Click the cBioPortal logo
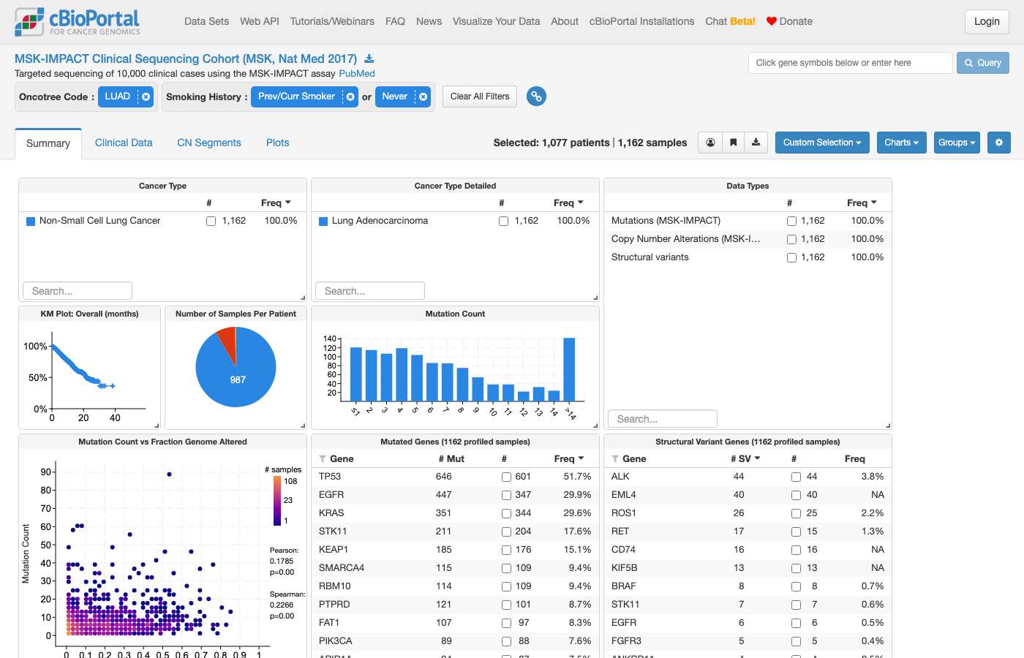Image resolution: width=1024 pixels, height=658 pixels. click(x=78, y=22)
